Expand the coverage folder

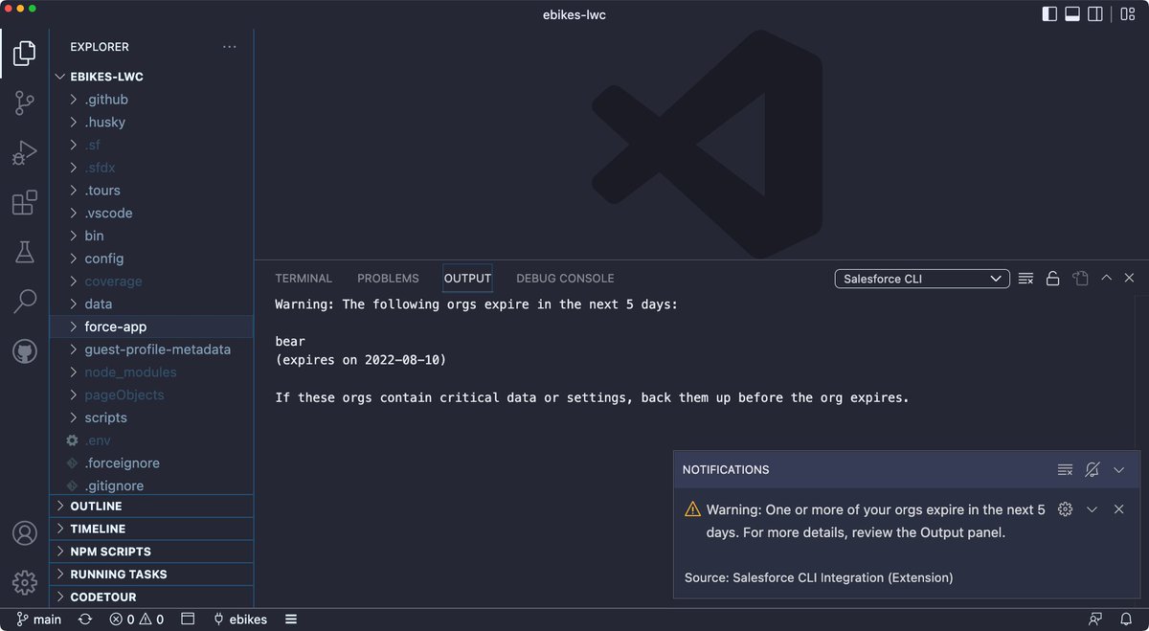tap(151, 282)
